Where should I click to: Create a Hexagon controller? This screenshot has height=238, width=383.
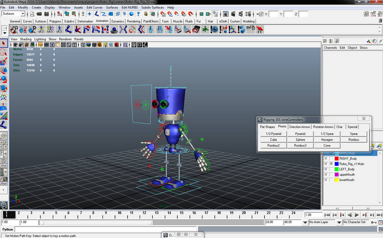point(327,140)
